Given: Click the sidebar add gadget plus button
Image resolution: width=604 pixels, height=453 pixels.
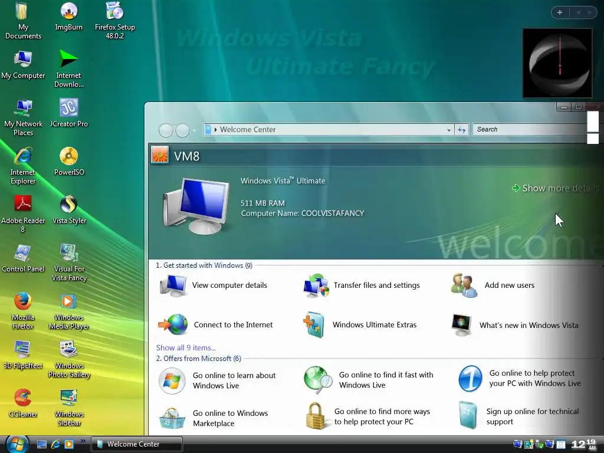Looking at the screenshot, I should pyautogui.click(x=560, y=12).
